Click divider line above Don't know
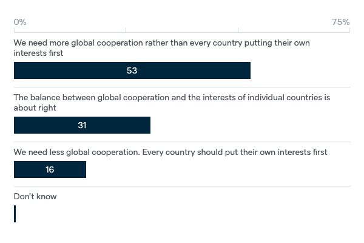The image size is (364, 243). coord(182,186)
